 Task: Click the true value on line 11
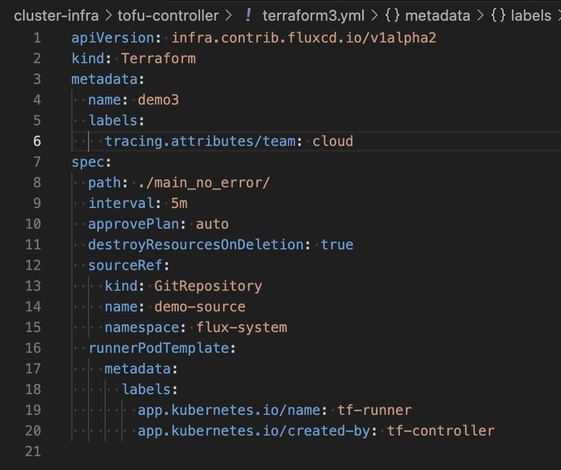point(337,245)
